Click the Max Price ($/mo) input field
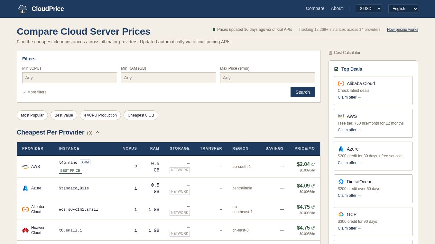 click(267, 78)
